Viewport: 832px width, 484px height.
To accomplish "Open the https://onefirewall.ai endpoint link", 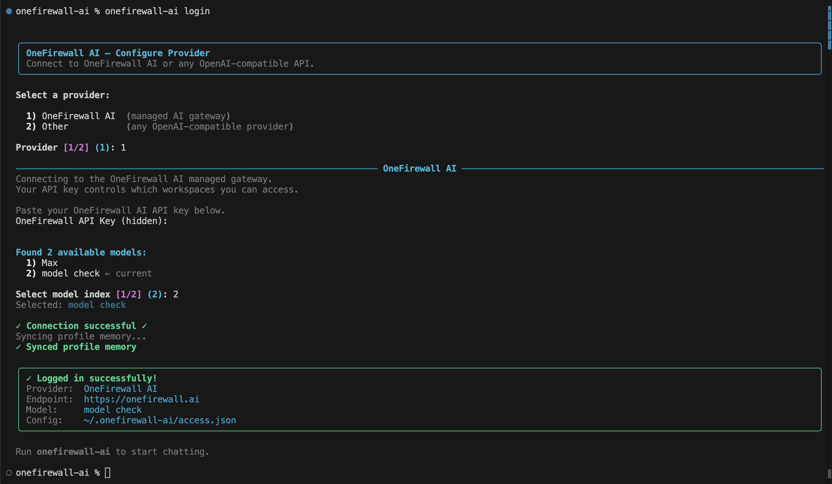I will [x=141, y=399].
